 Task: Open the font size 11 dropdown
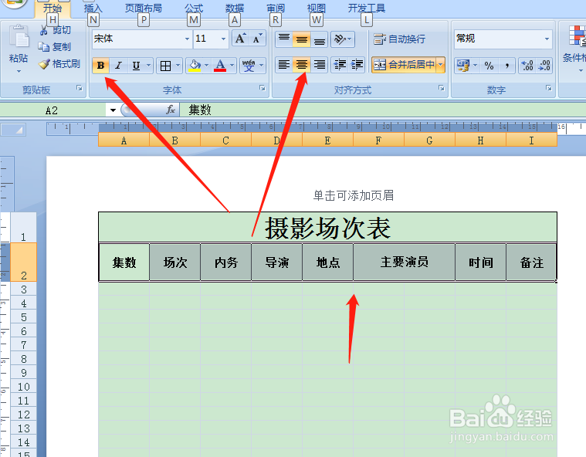(223, 39)
